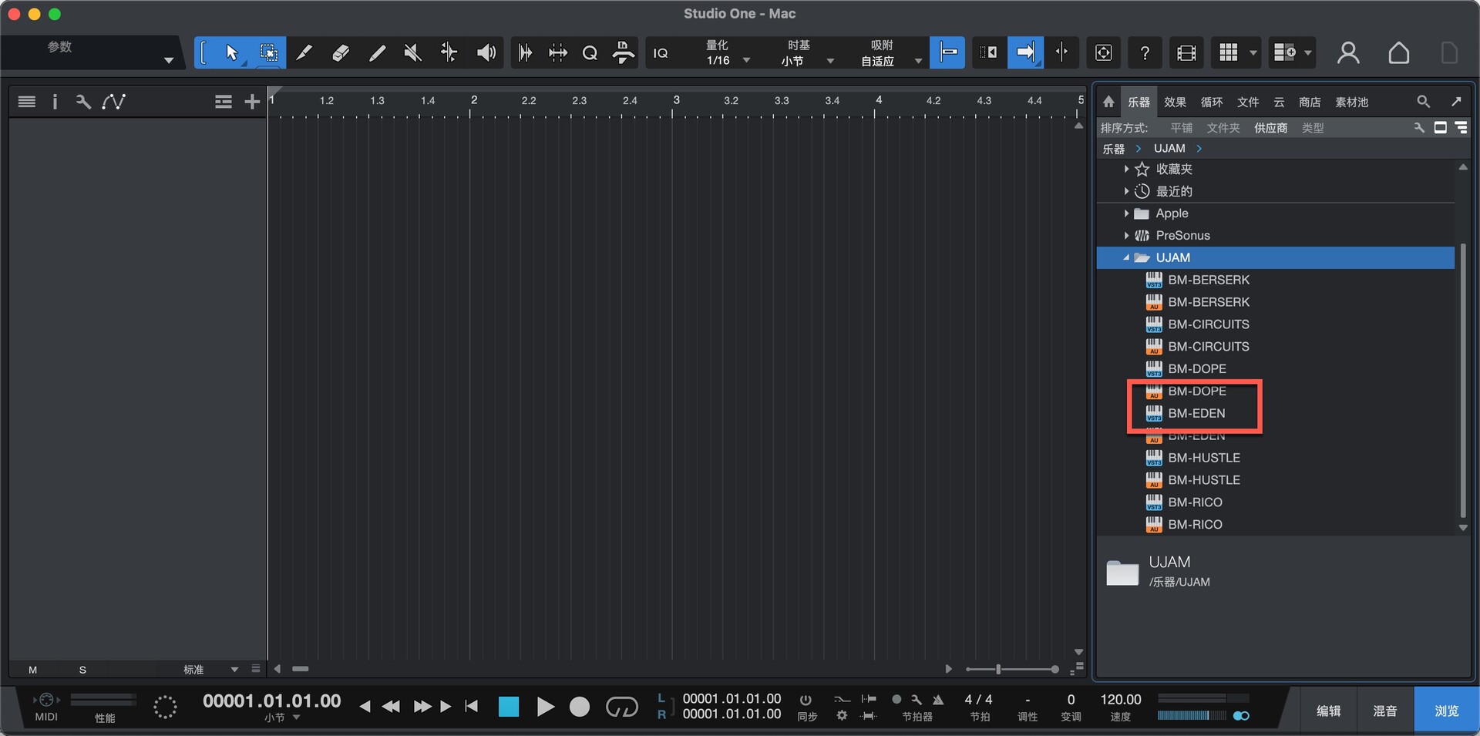This screenshot has width=1480, height=736.
Task: Switch to the 文件 browser tab
Action: (x=1247, y=102)
